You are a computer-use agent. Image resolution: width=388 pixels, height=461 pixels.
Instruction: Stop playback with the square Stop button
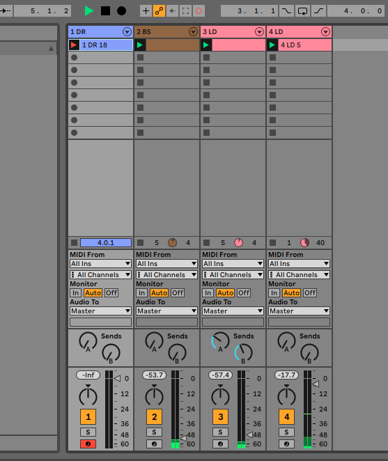pyautogui.click(x=105, y=11)
